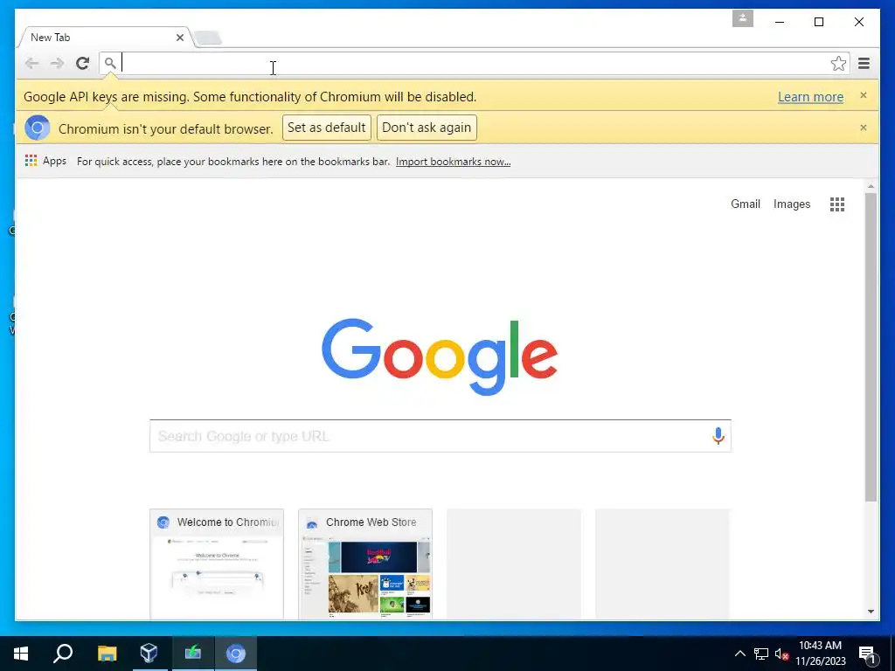Click the Google logo
Viewport: 895px width, 671px height.
click(440, 356)
